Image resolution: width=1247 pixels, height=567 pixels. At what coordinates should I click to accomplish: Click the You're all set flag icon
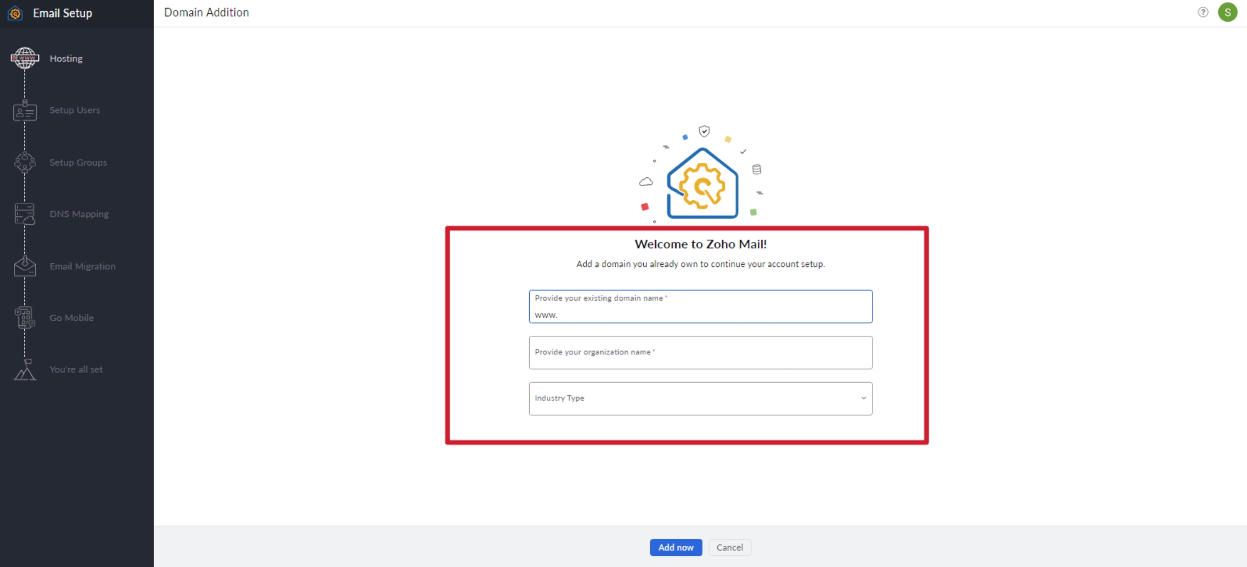click(25, 369)
